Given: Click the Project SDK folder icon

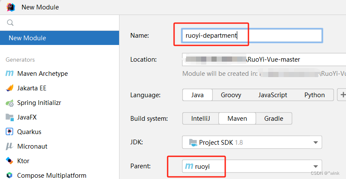Looking at the screenshot, I should click(193, 143).
